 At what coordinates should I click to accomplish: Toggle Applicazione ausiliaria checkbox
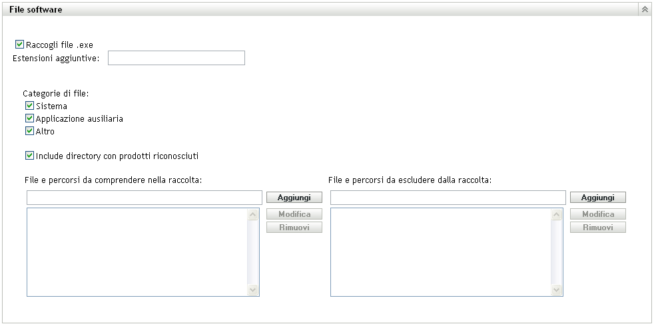tap(29, 118)
